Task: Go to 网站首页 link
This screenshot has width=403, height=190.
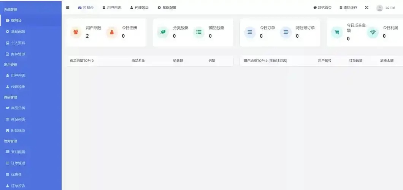Action: click(x=322, y=8)
